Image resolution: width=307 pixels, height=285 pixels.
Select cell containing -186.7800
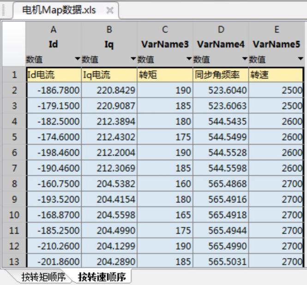54,91
